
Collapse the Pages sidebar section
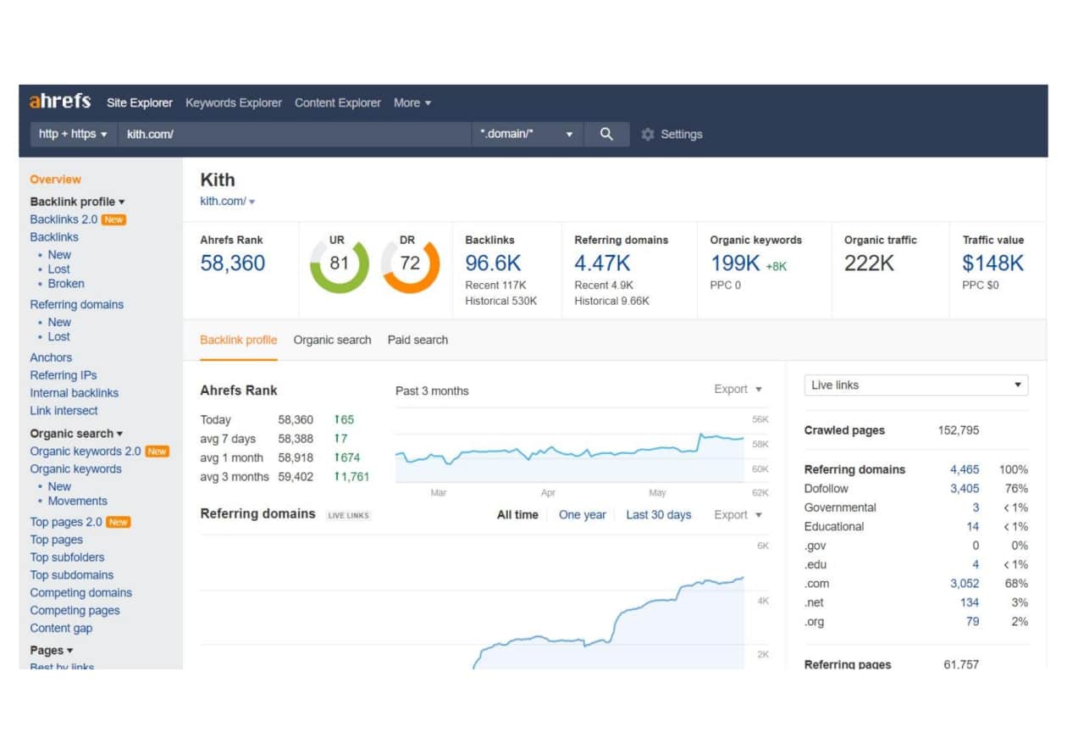tap(52, 650)
